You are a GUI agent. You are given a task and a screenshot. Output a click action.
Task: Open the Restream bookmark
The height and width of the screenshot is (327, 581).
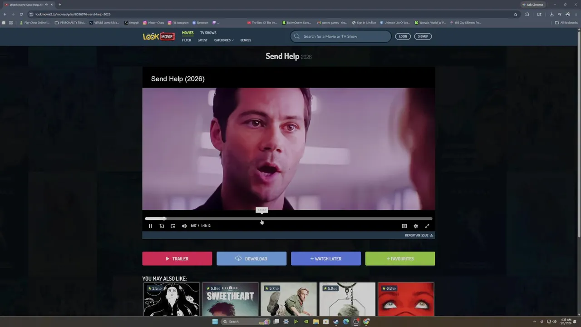(x=201, y=22)
